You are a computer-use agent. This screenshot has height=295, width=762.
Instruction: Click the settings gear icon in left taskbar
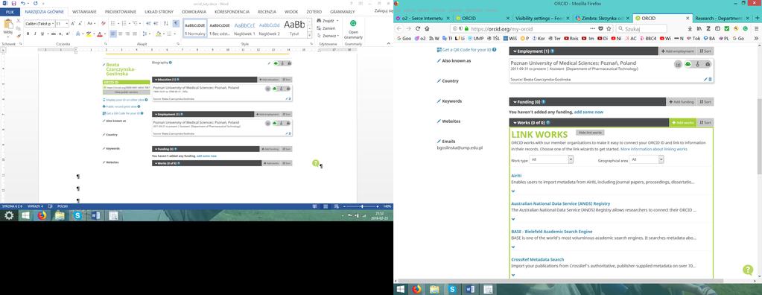[8, 216]
